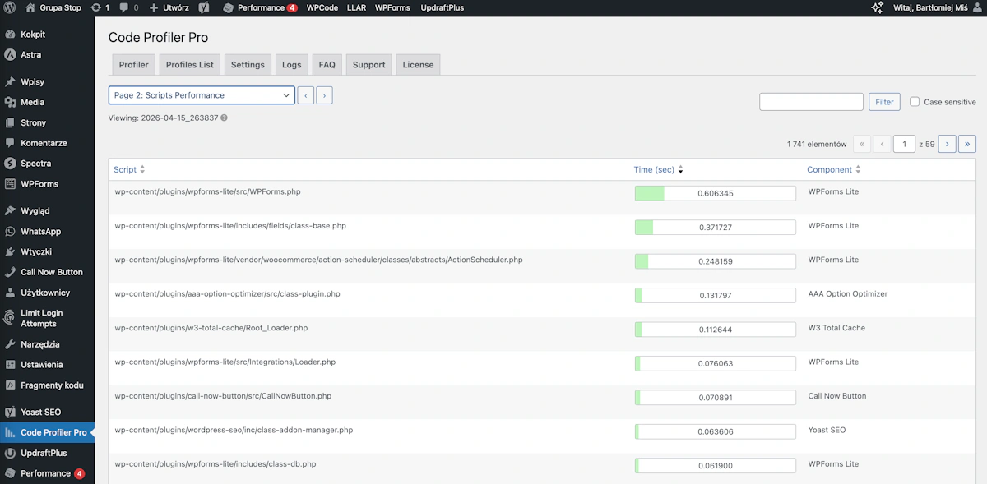The width and height of the screenshot is (987, 484).
Task: Open the Grupa Stop site home icon
Action: (30, 7)
